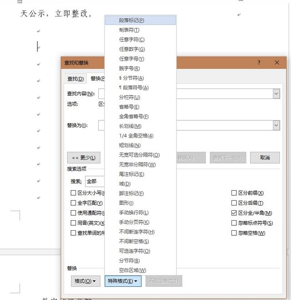Select 任意数字(G) menu item
The image size is (291, 300).
[140, 49]
